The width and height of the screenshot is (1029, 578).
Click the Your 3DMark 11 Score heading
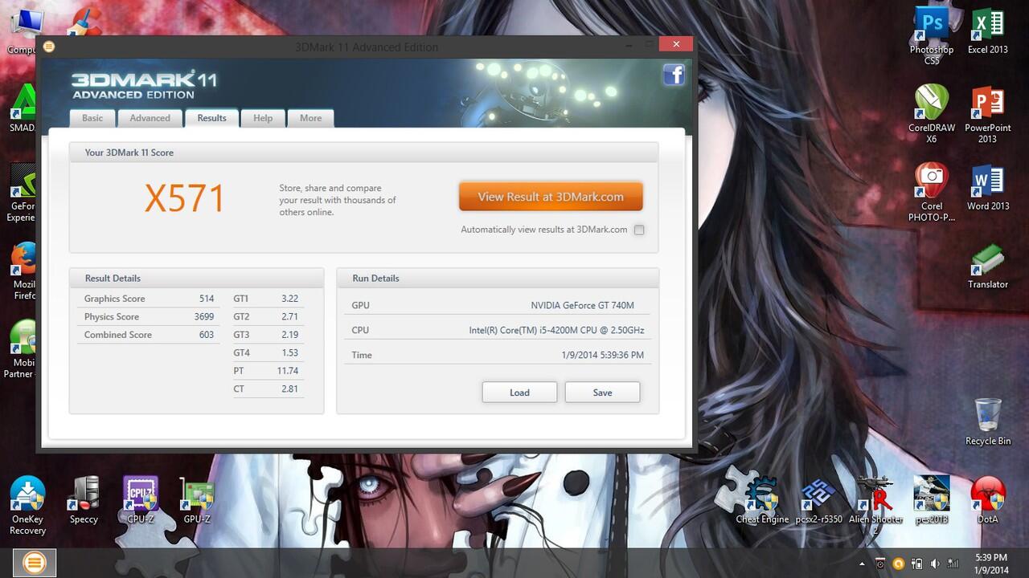[129, 153]
